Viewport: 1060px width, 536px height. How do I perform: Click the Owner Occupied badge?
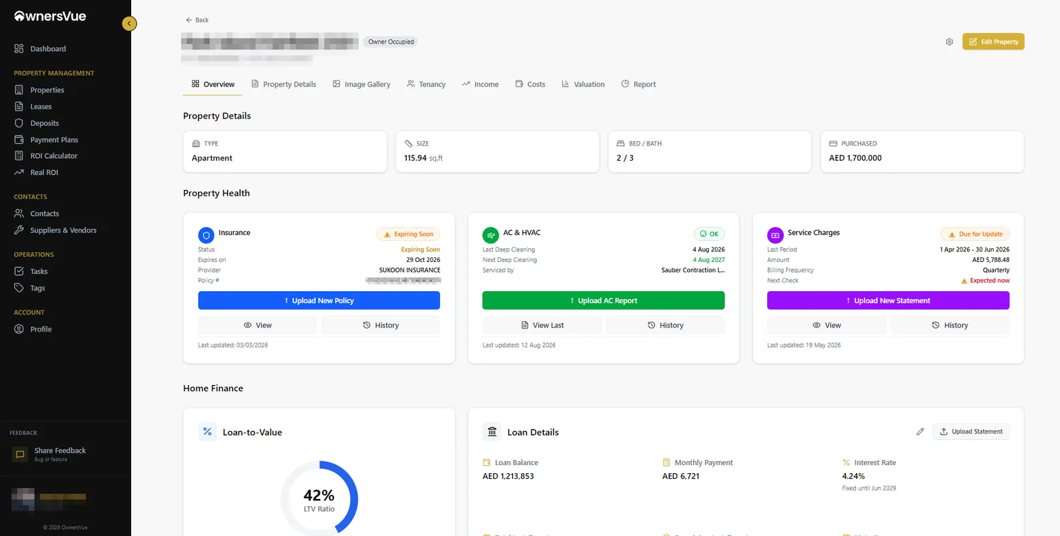tap(391, 42)
